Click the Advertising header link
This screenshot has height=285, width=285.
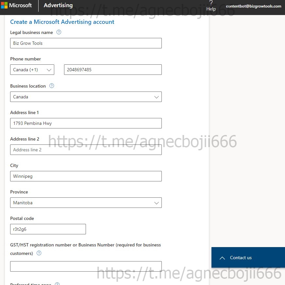point(58,6)
